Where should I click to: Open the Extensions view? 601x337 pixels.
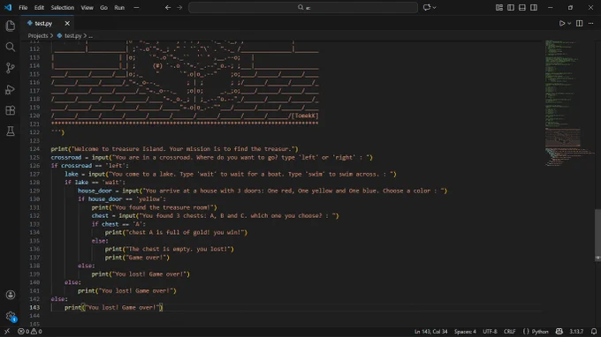11,110
